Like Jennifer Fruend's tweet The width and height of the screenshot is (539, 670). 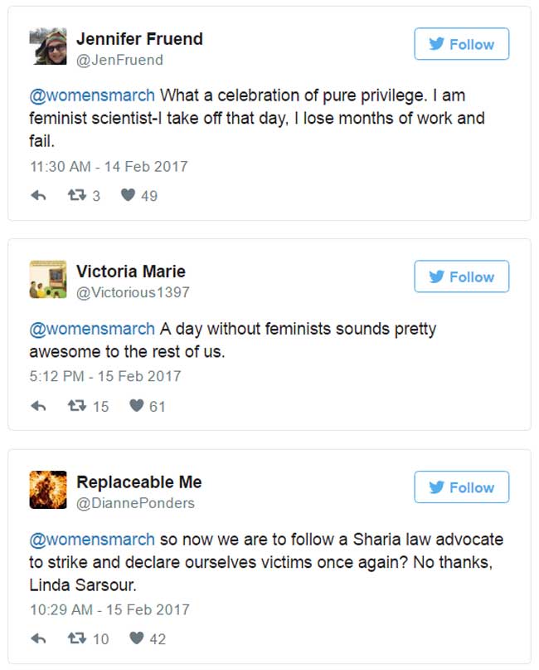[128, 195]
